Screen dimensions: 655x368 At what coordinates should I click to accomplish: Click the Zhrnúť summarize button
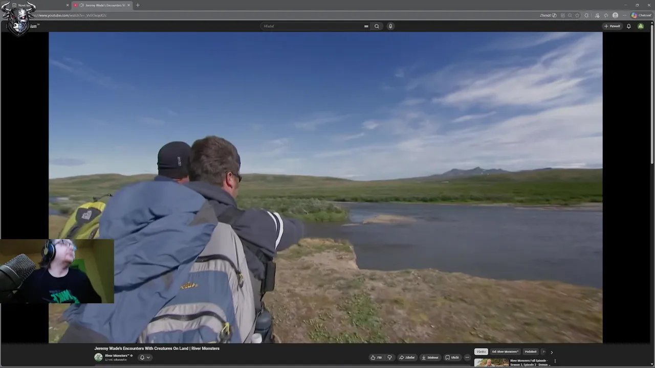click(x=548, y=15)
